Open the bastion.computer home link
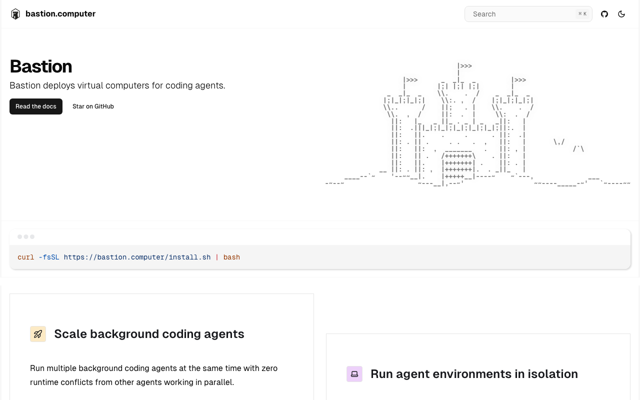Screen dimensions: 640x400 tap(53, 14)
